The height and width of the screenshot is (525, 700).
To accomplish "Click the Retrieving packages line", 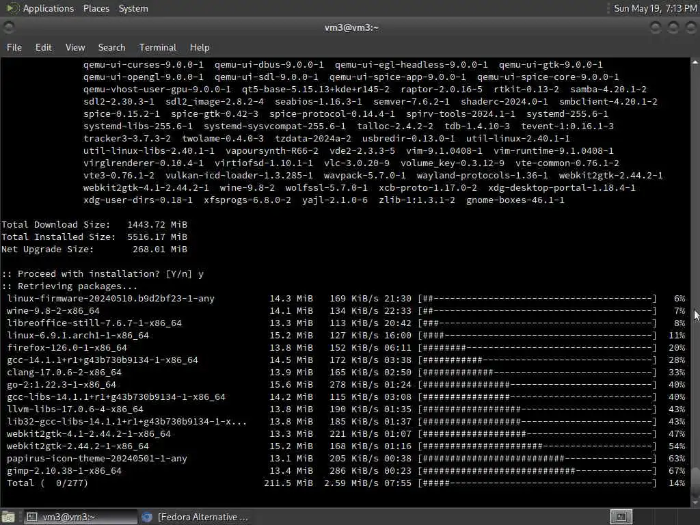I will pyautogui.click(x=70, y=286).
